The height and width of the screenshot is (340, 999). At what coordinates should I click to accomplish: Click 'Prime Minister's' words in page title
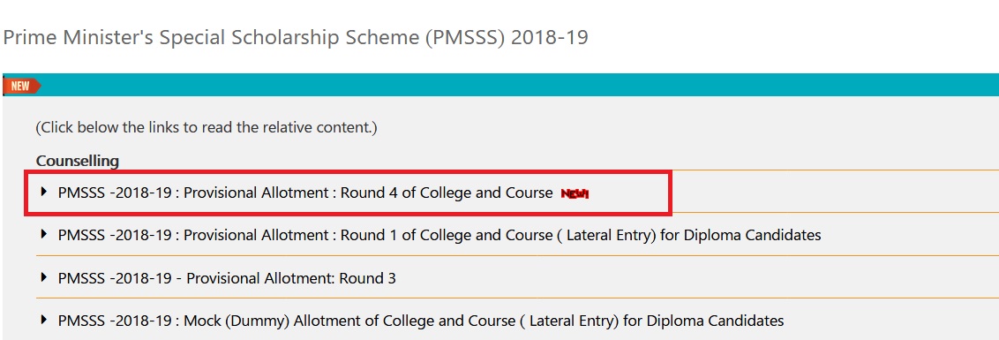tap(79, 38)
